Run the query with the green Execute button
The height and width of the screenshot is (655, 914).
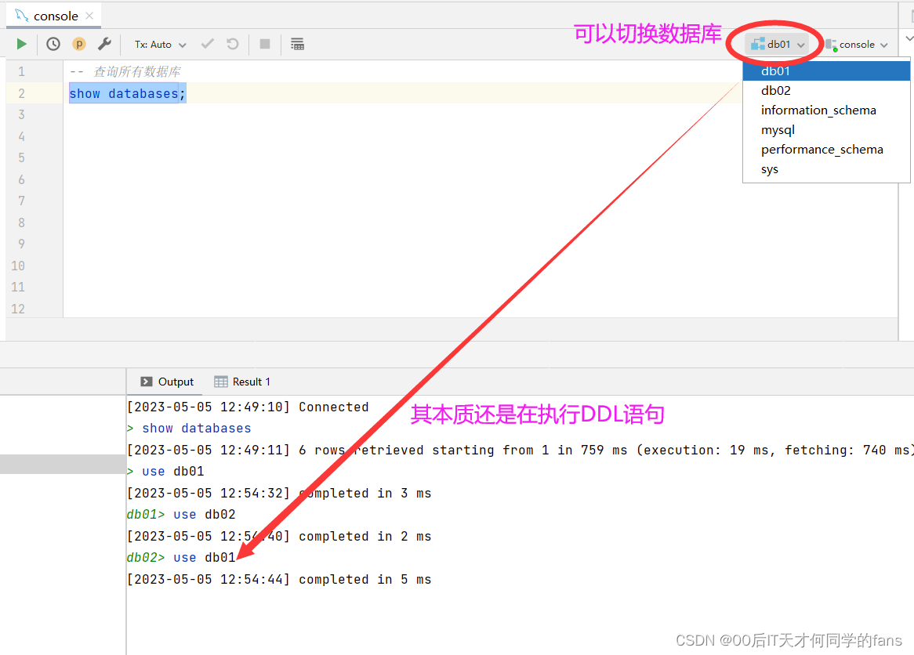click(x=22, y=45)
